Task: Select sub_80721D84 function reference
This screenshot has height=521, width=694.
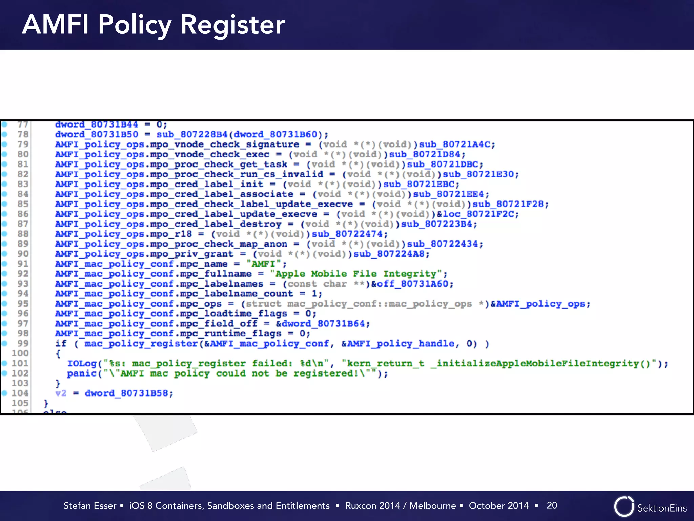Action: click(x=425, y=154)
